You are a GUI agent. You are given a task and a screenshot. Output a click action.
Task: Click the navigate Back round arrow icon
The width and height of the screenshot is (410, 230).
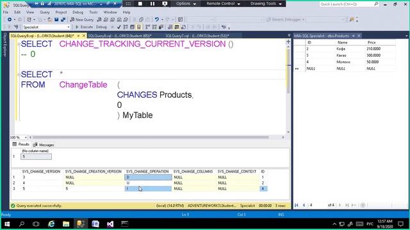coord(10,20)
